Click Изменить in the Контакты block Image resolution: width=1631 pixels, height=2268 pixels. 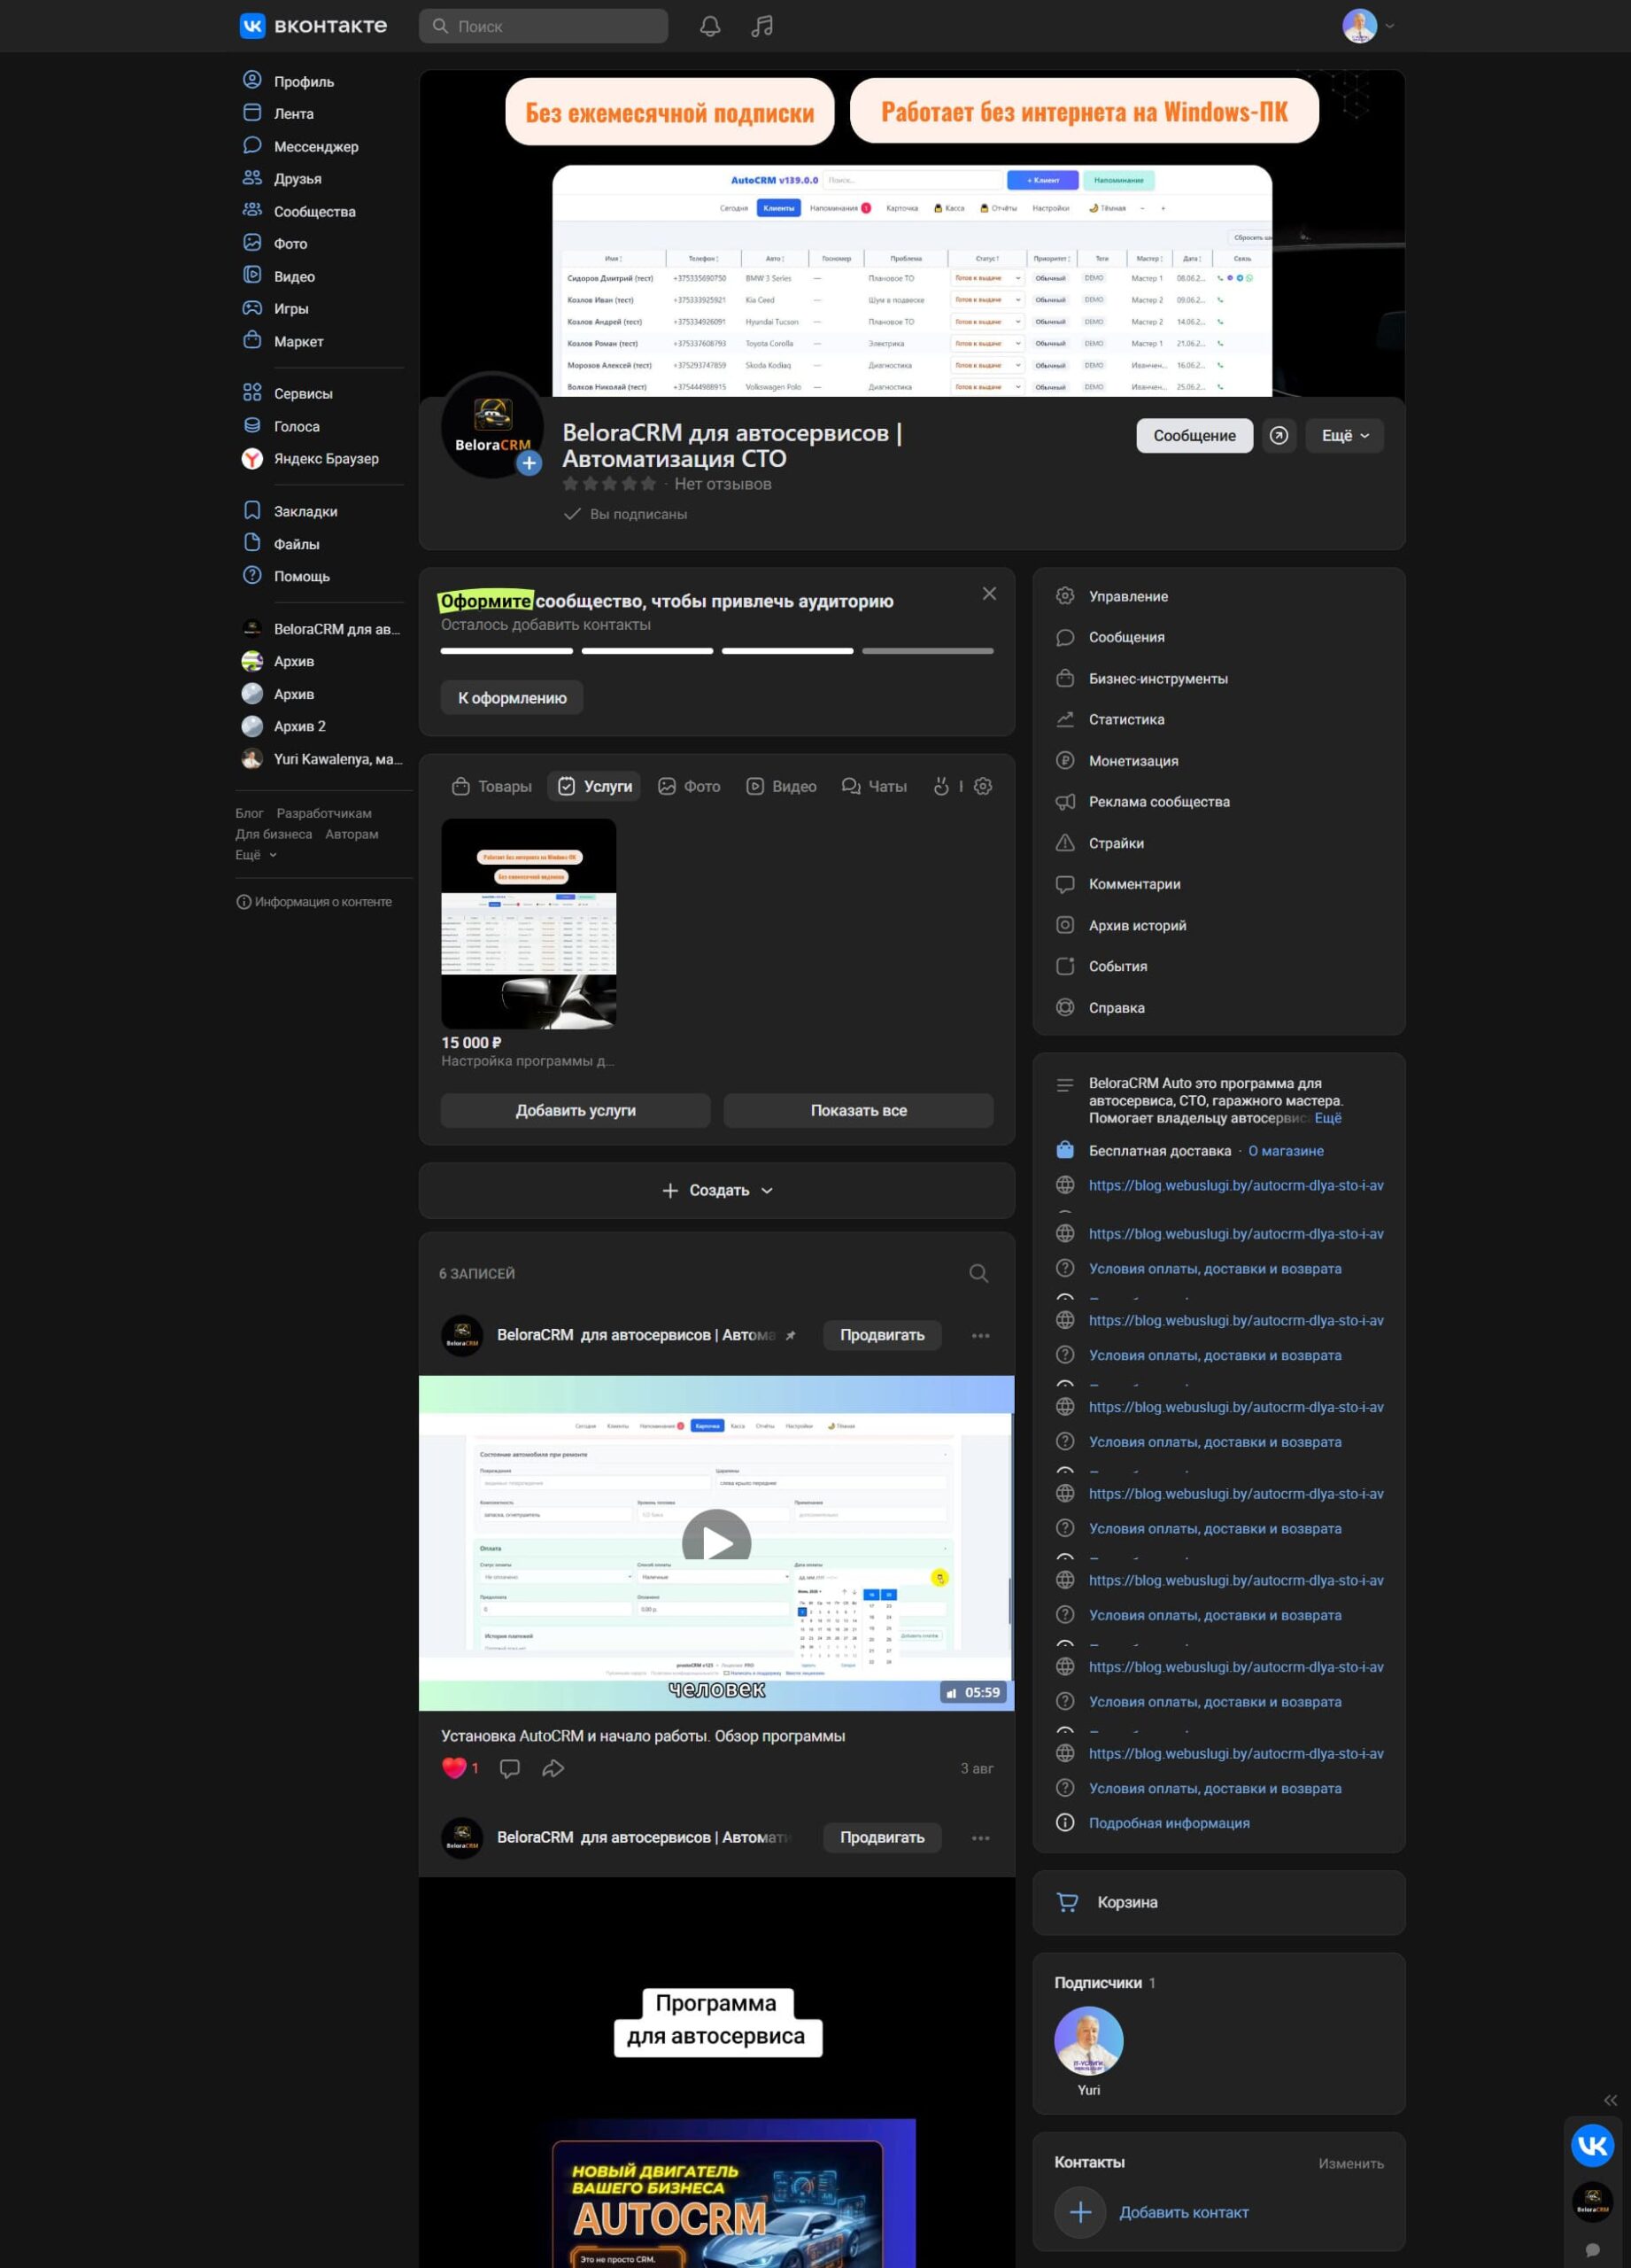coord(1351,2163)
